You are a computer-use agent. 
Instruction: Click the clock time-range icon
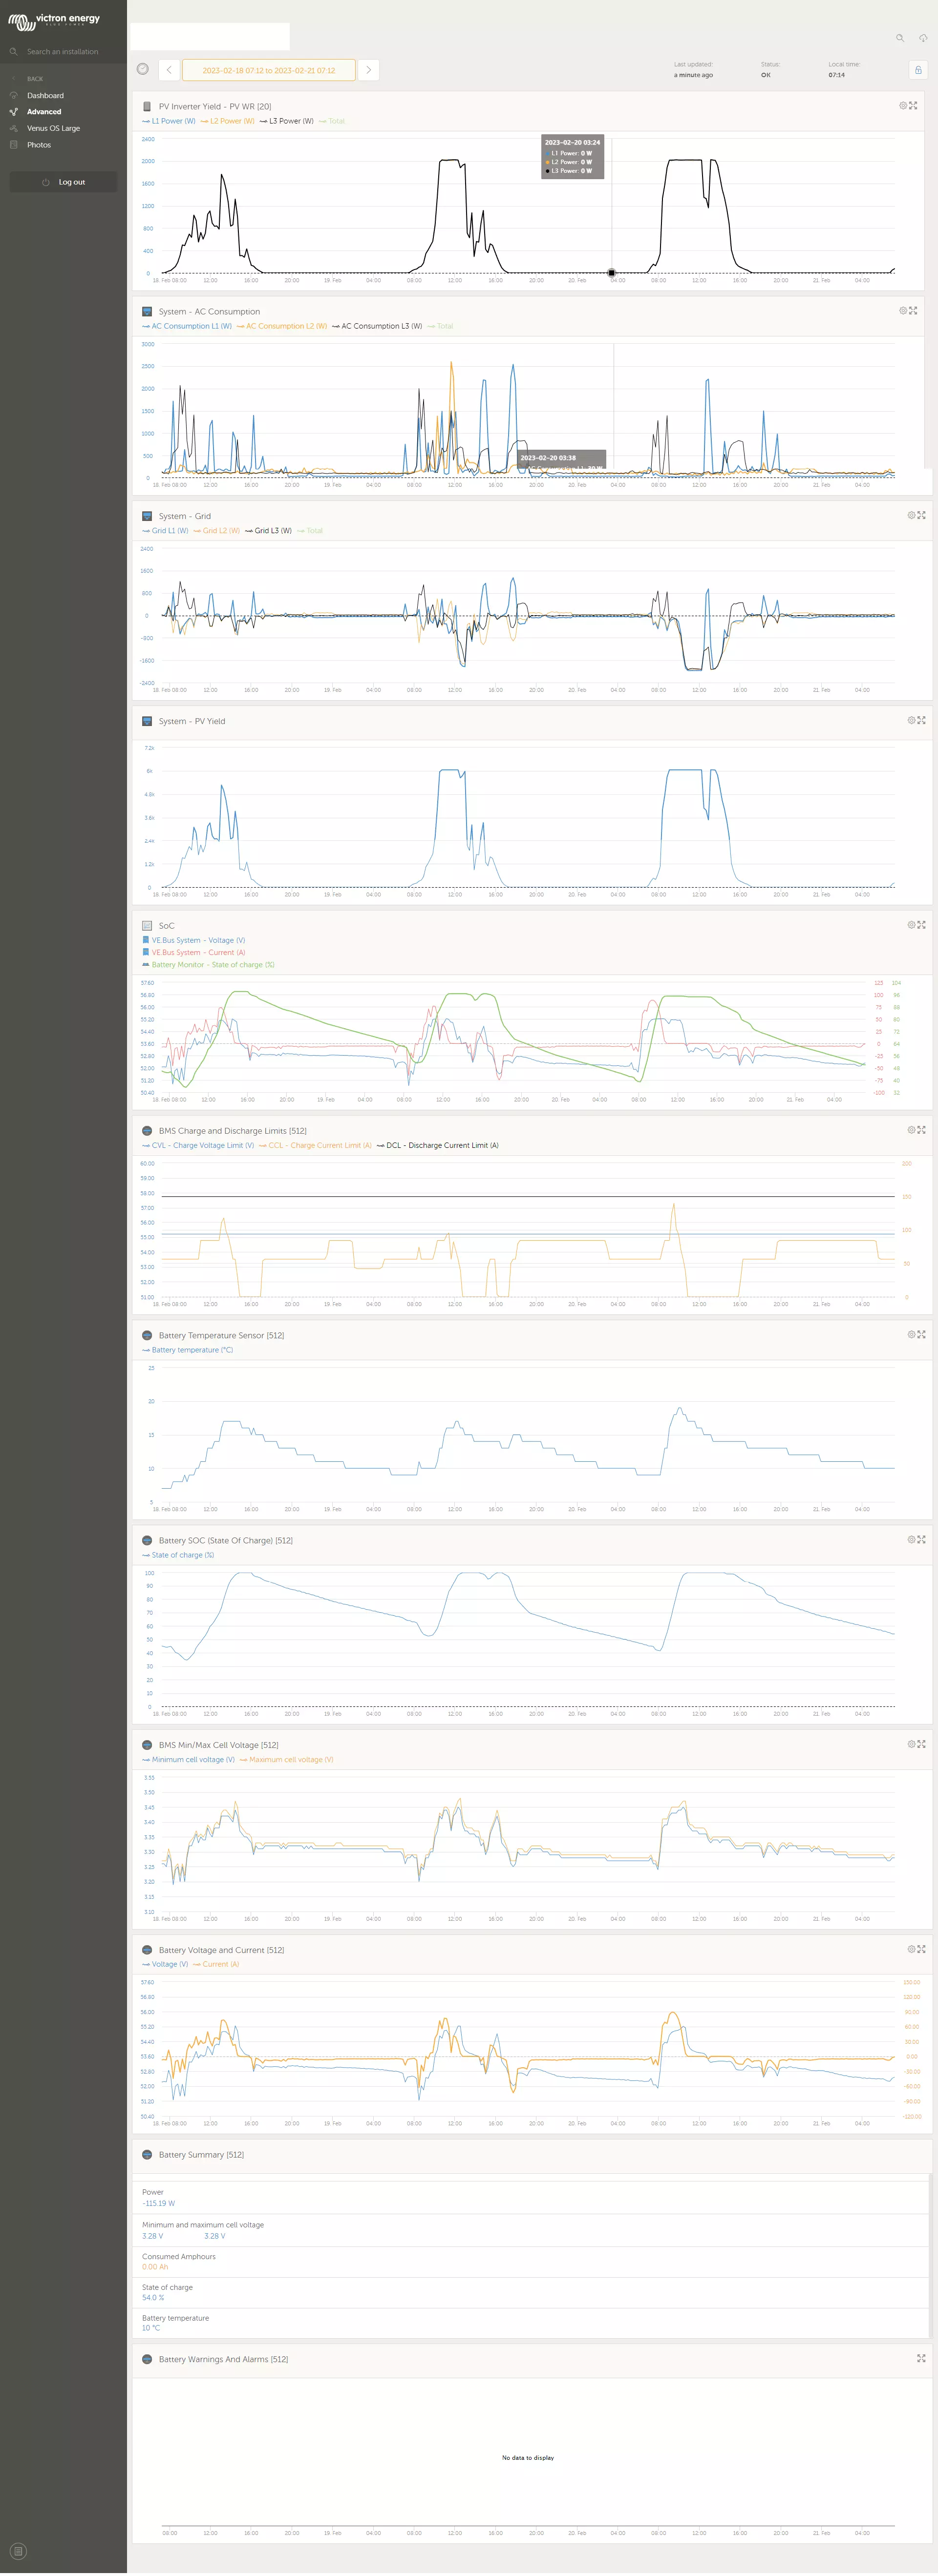point(142,69)
